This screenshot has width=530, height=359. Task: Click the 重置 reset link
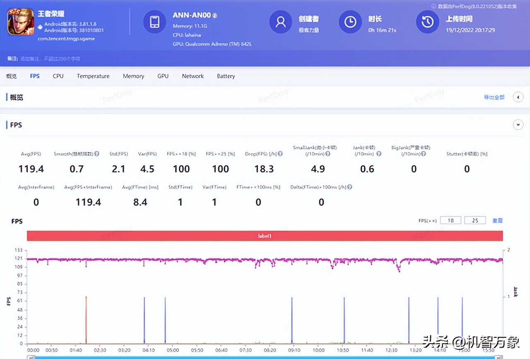coord(497,221)
